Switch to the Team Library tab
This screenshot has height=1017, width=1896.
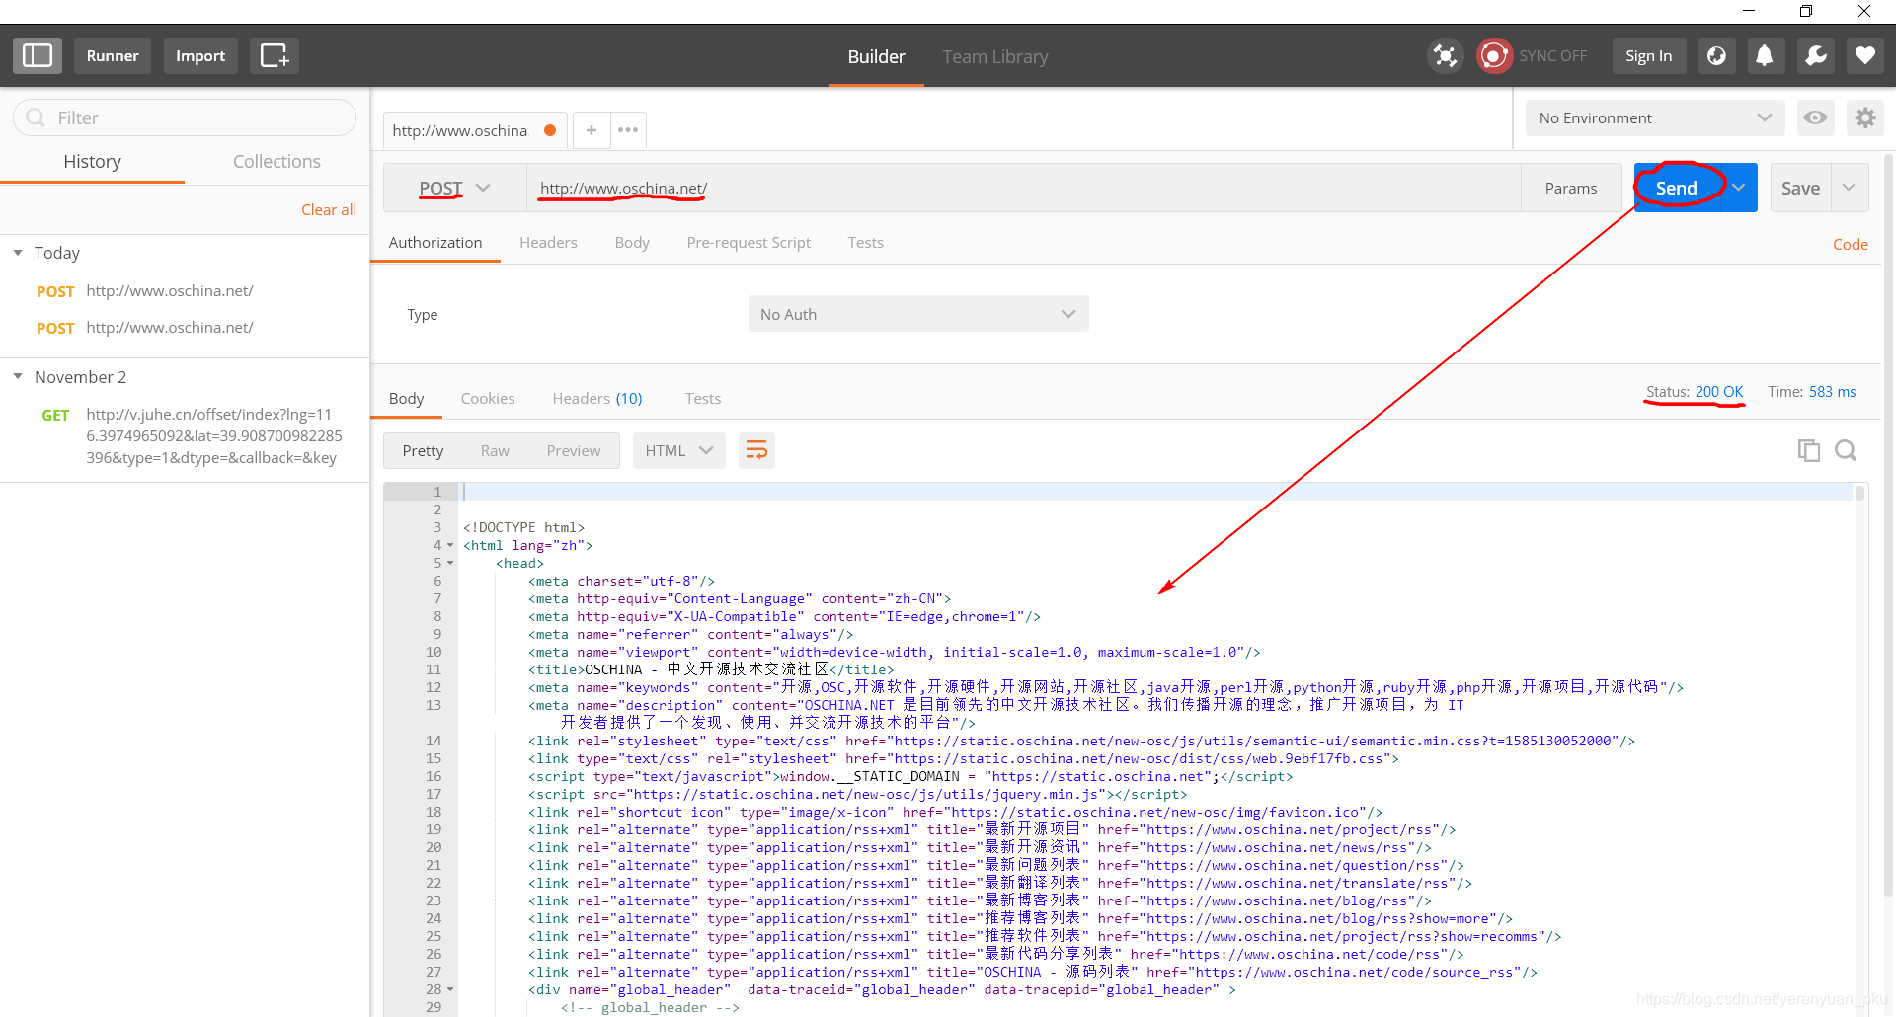994,56
